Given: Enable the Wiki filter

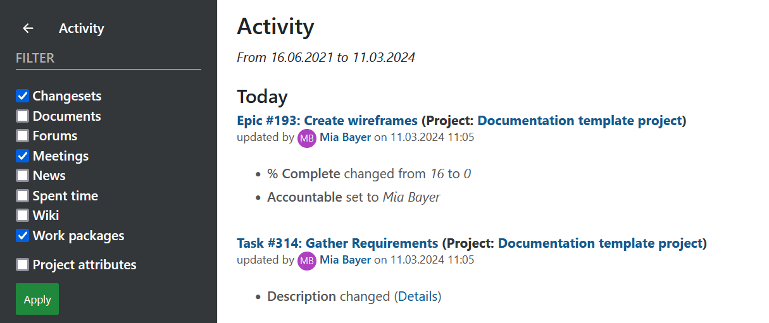Looking at the screenshot, I should click(x=23, y=216).
